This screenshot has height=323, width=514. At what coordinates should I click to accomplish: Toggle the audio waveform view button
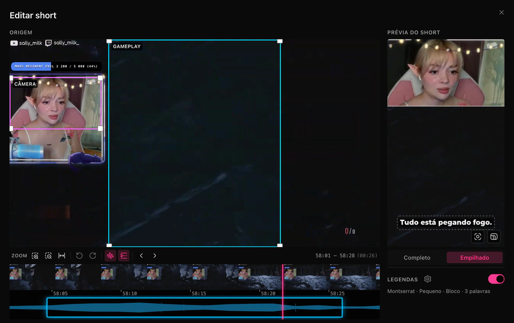point(110,256)
